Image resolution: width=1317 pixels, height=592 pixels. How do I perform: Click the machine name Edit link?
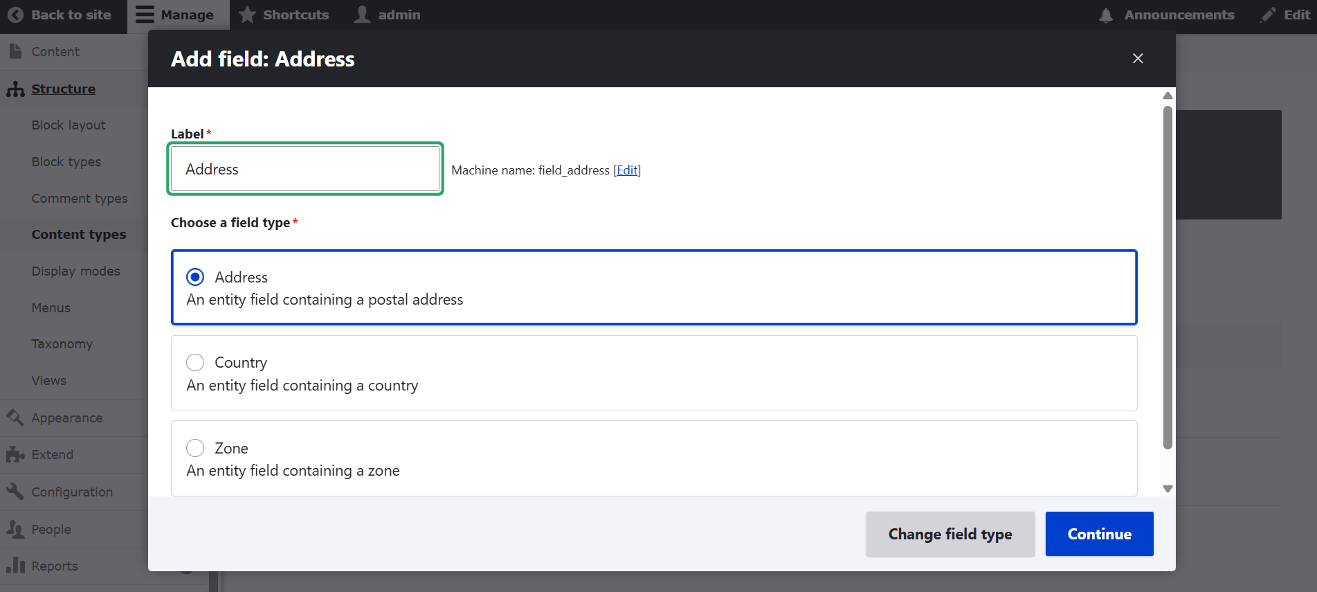[627, 170]
